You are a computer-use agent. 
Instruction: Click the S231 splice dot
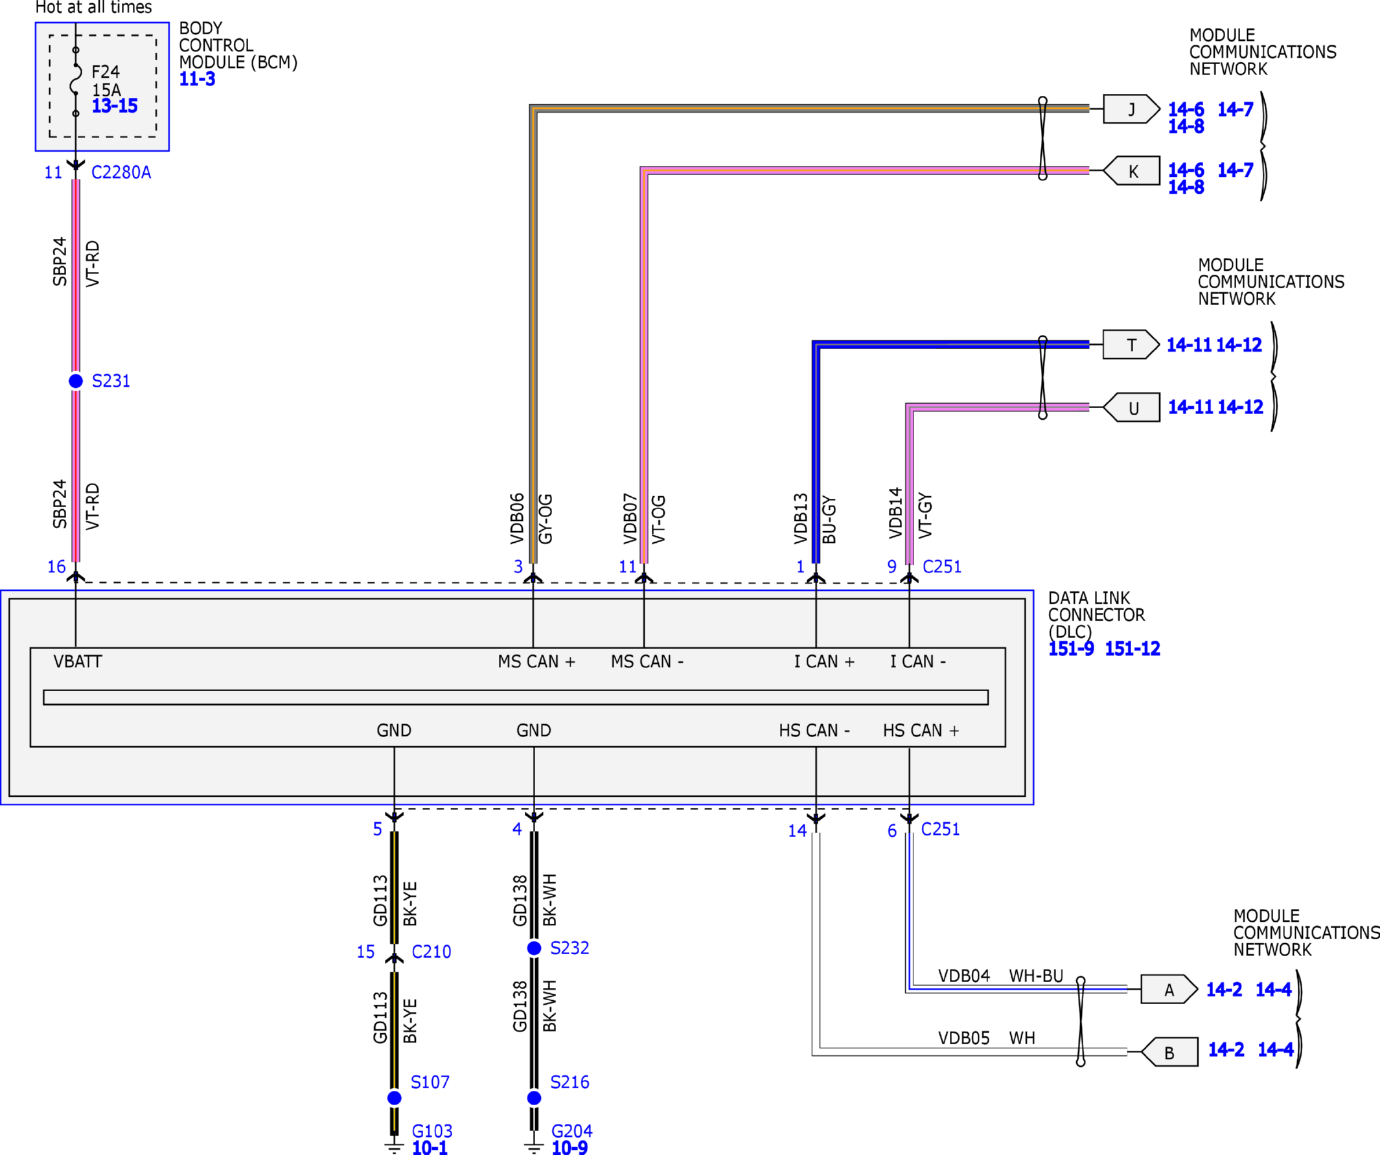click(76, 381)
